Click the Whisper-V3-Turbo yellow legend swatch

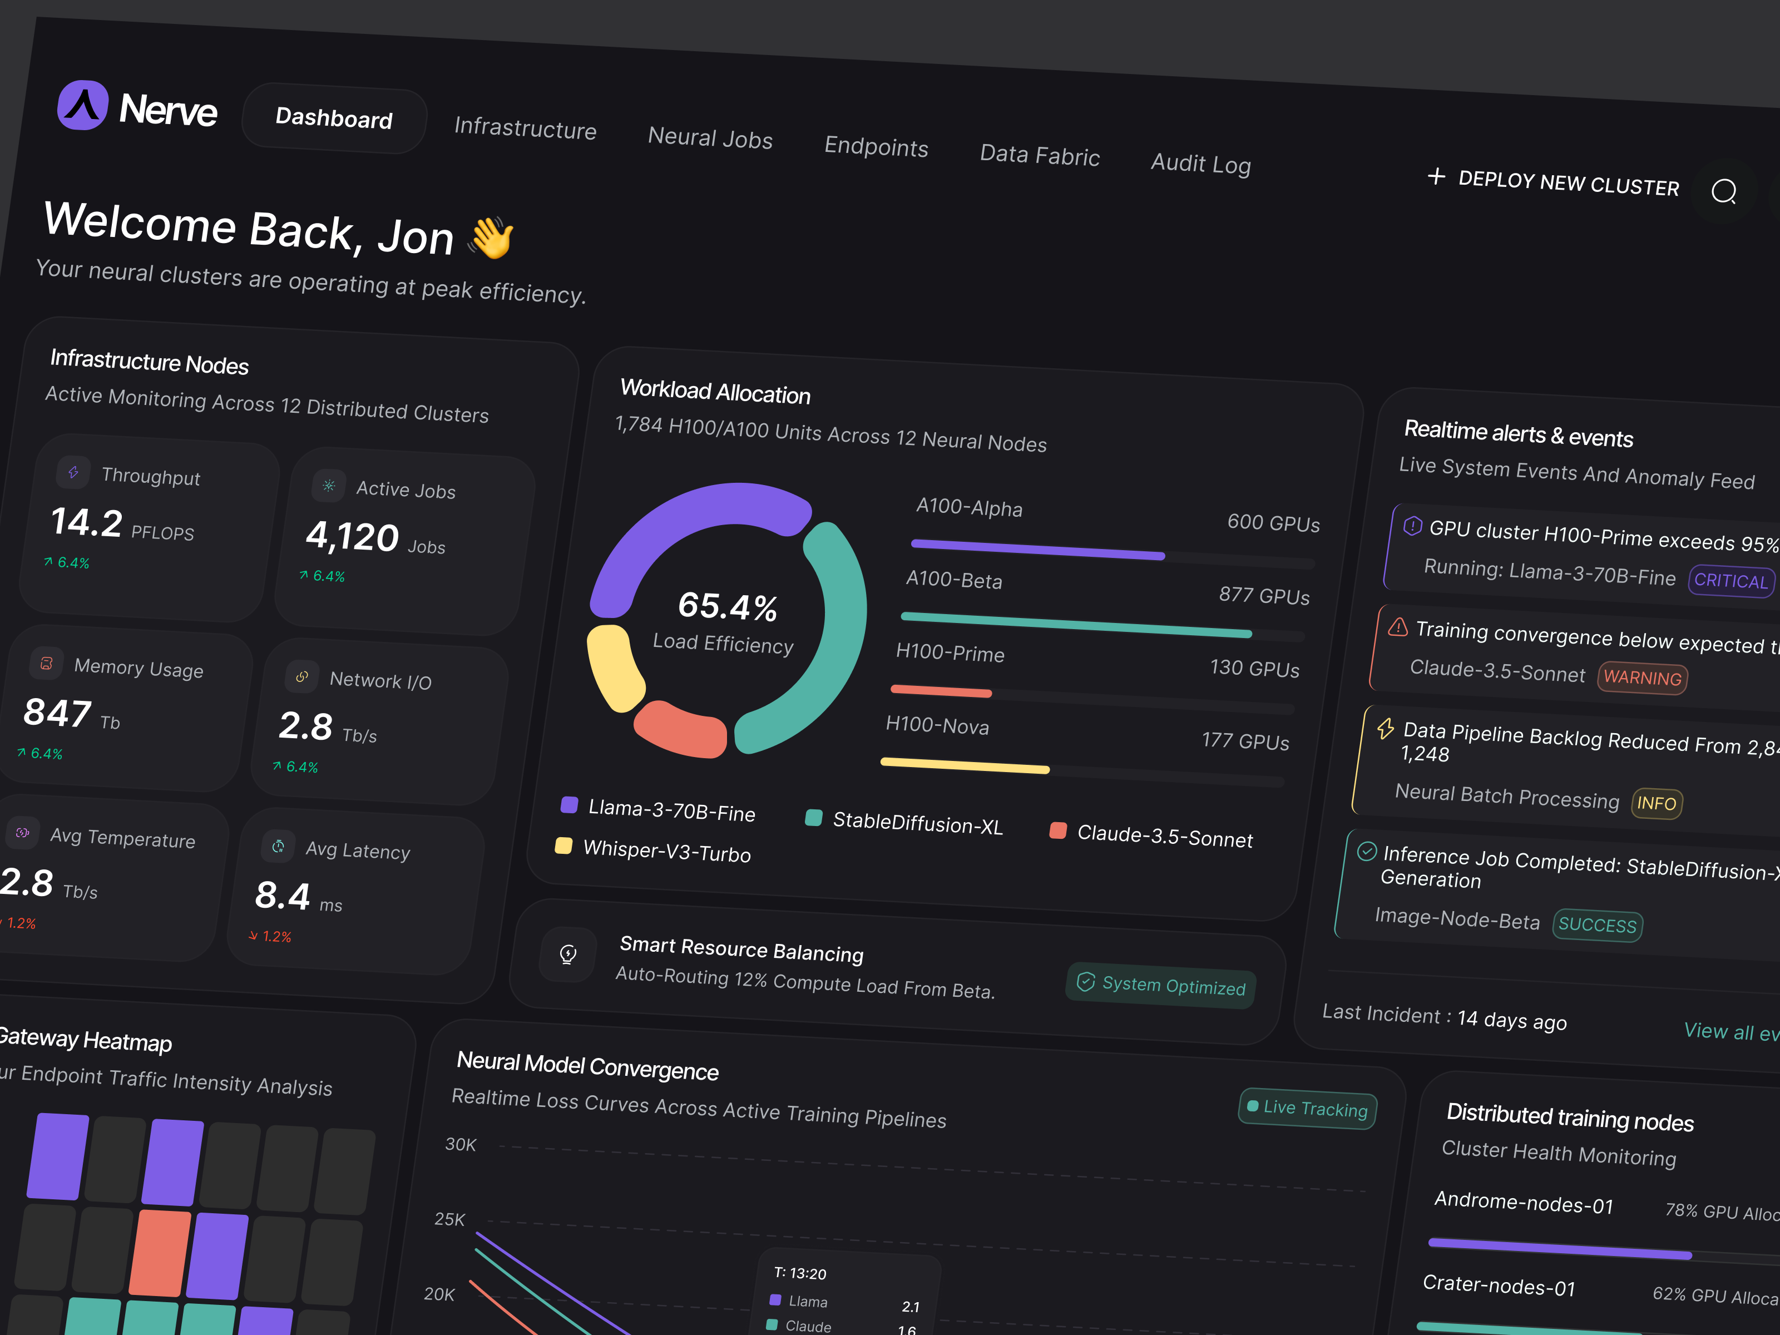click(x=564, y=845)
